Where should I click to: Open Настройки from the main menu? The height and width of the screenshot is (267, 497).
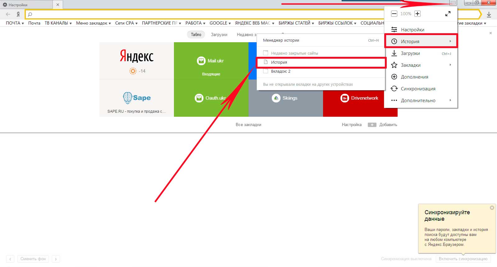421,29
